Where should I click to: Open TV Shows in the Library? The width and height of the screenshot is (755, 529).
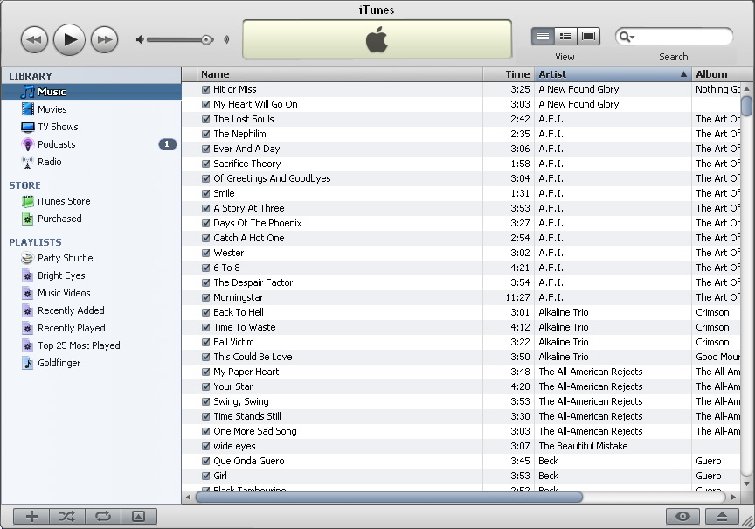(58, 127)
